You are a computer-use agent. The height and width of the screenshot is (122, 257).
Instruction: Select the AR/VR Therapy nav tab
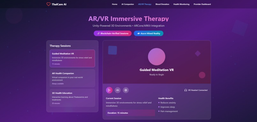144,4
